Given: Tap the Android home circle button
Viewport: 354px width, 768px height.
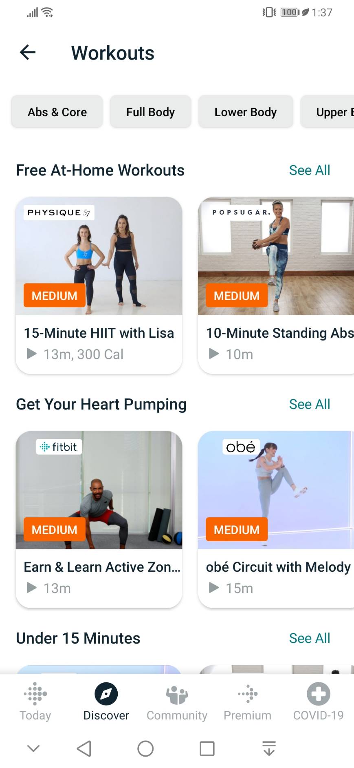Looking at the screenshot, I should pos(145,748).
